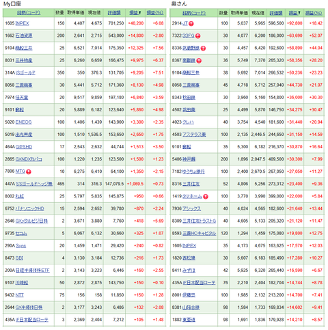Open the 7182 ゆうちょ銀行 link
The image size is (328, 330).
[x=193, y=171]
